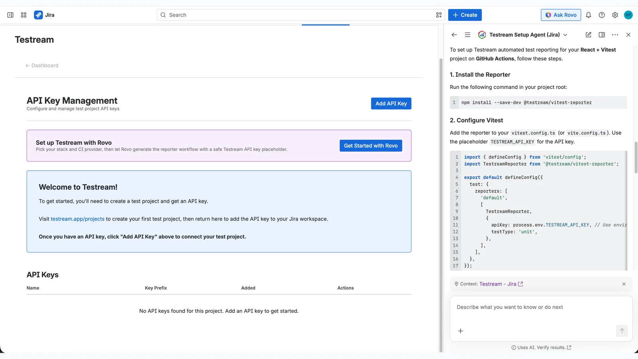This screenshot has height=359, width=638.
Task: Go back in the Rovo chat panel
Action: [454, 35]
